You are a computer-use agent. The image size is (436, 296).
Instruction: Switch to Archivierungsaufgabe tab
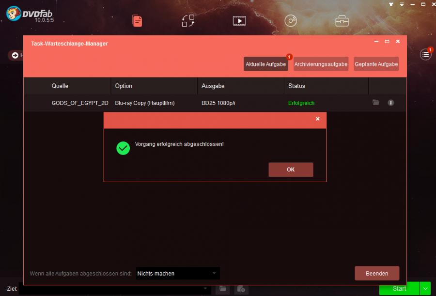[321, 64]
